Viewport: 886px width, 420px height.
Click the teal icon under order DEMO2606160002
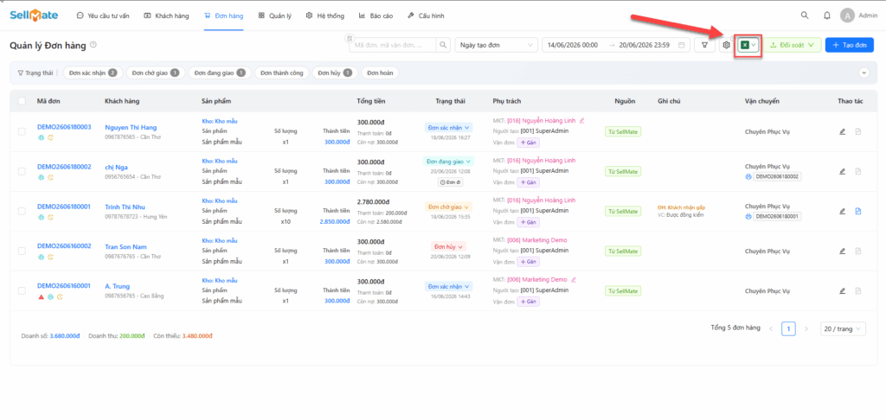[41, 257]
